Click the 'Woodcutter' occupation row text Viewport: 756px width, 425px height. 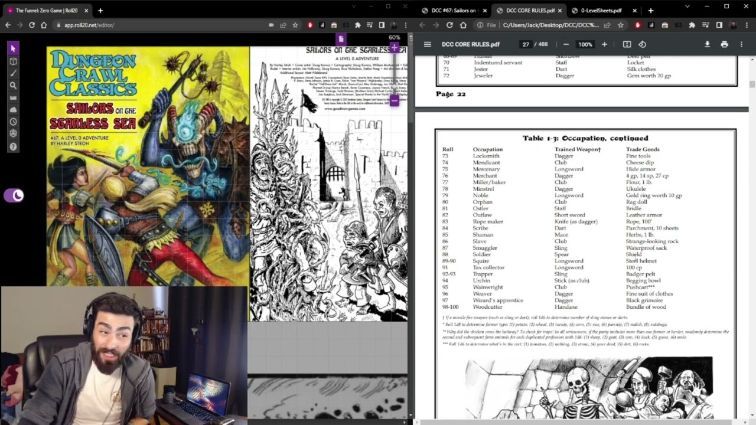487,307
